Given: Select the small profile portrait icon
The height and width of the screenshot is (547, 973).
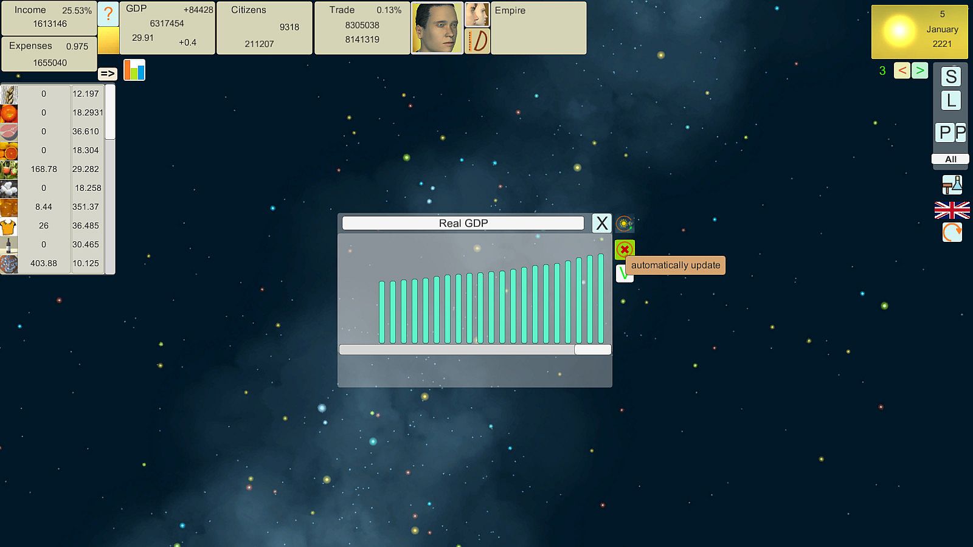Looking at the screenshot, I should pos(477,15).
